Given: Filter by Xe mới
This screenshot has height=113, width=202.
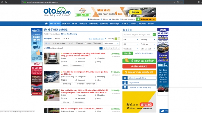Looking at the screenshot, I should [71, 43].
